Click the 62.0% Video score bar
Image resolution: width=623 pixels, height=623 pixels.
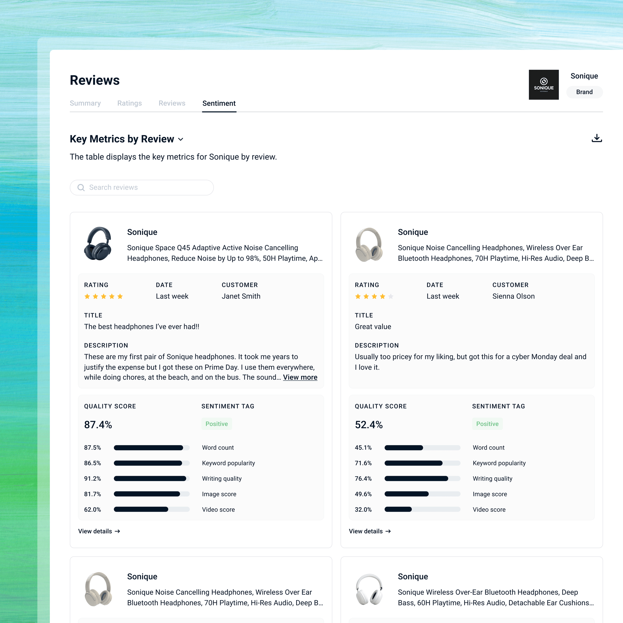(152, 510)
